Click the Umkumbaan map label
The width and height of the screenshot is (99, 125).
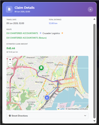[x=16, y=92]
